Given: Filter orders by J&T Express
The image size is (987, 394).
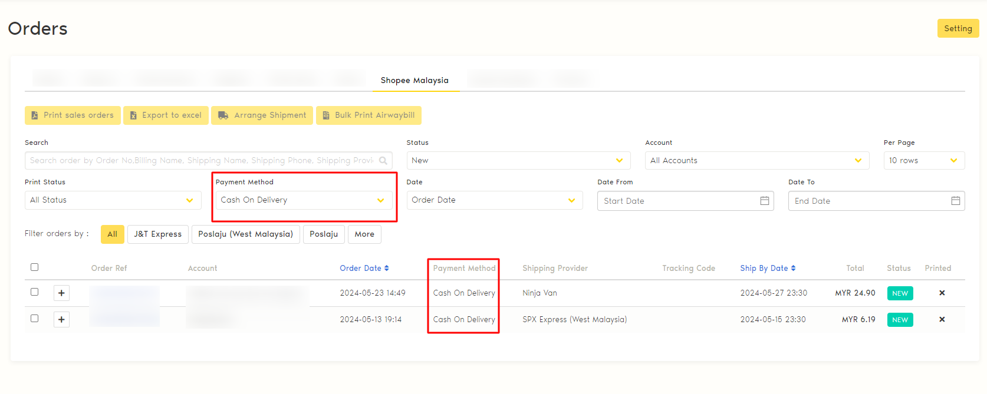Looking at the screenshot, I should pos(157,234).
